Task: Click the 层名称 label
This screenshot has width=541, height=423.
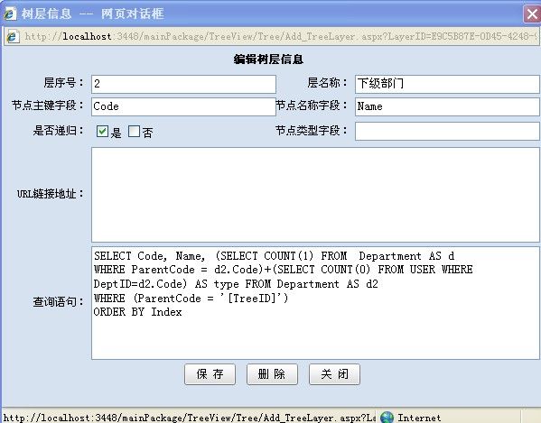Action: click(327, 83)
